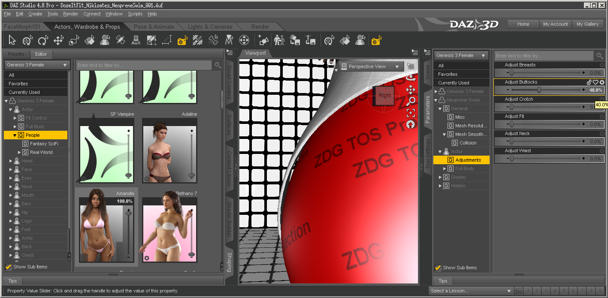The height and width of the screenshot is (298, 608).
Task: Select the Region Navigator figure tool
Action: 105,41
